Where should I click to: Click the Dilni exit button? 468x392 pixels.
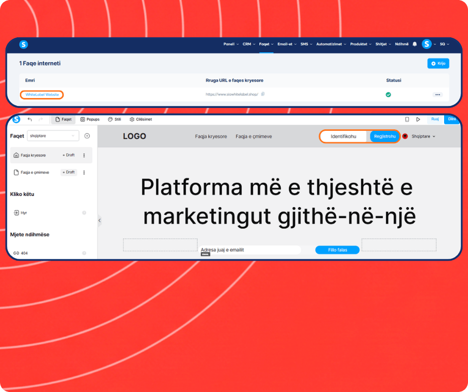click(452, 119)
